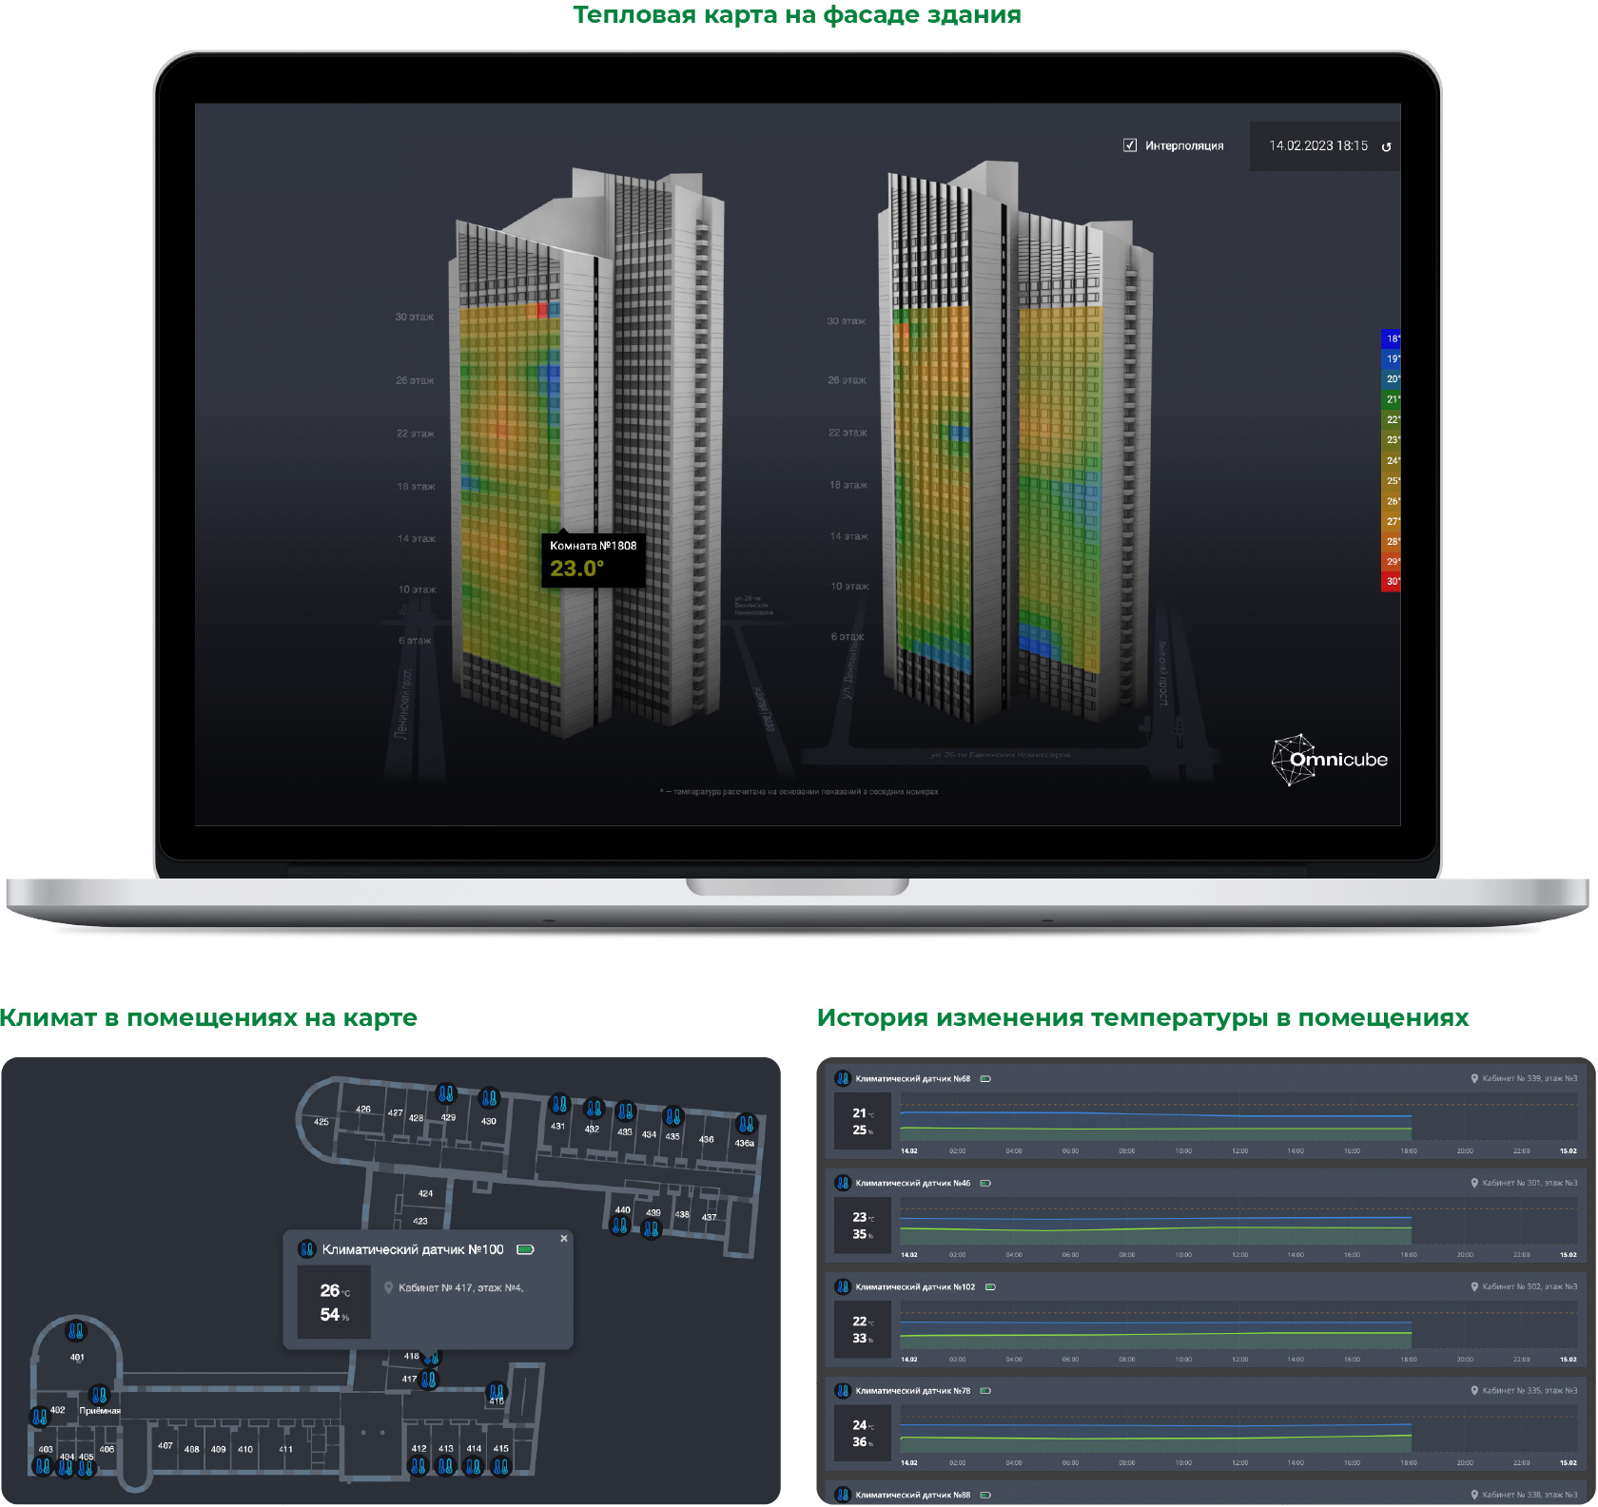Click the 12:00 mark on sensor №78 chart
The width and height of the screenshot is (1598, 1507).
tap(1239, 1462)
